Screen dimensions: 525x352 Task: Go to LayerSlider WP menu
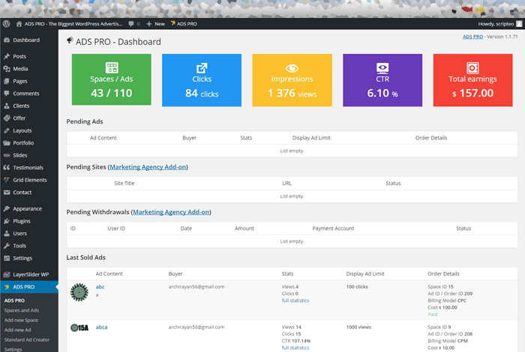30,274
